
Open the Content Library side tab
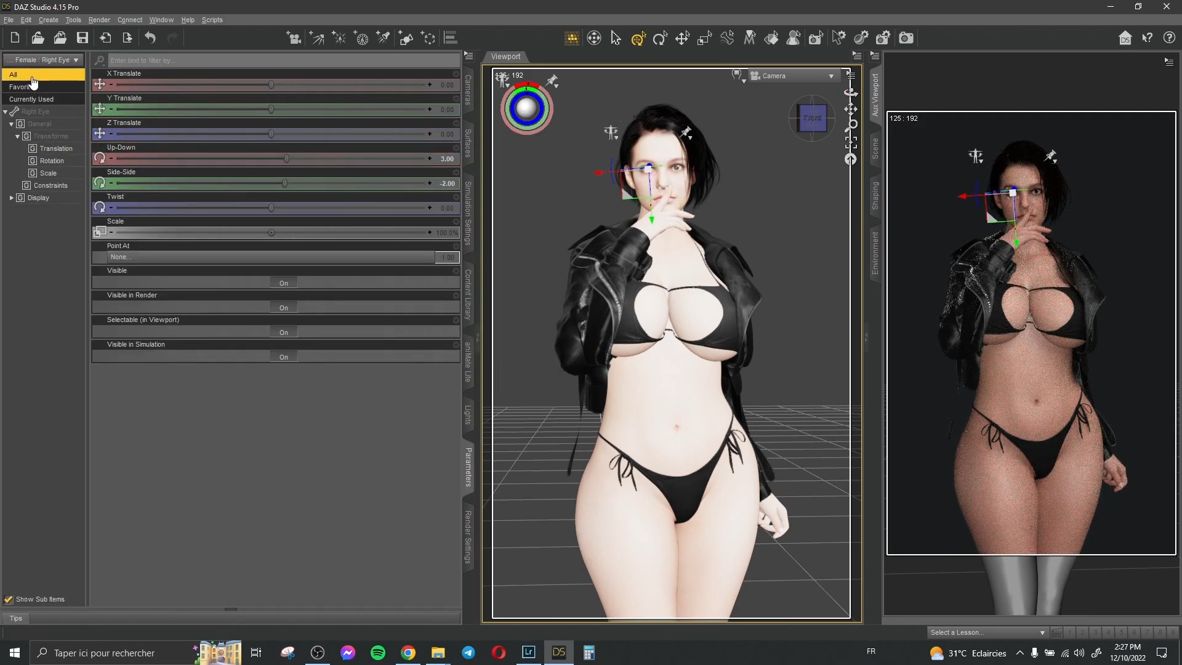(468, 294)
